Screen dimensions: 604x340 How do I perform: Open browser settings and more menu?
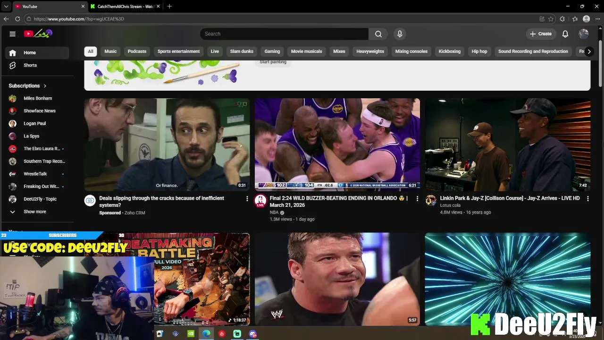[597, 19]
